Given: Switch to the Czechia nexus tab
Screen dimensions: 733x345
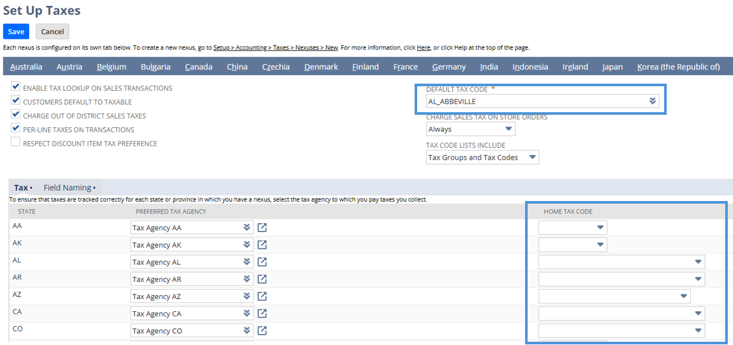Looking at the screenshot, I should point(276,67).
